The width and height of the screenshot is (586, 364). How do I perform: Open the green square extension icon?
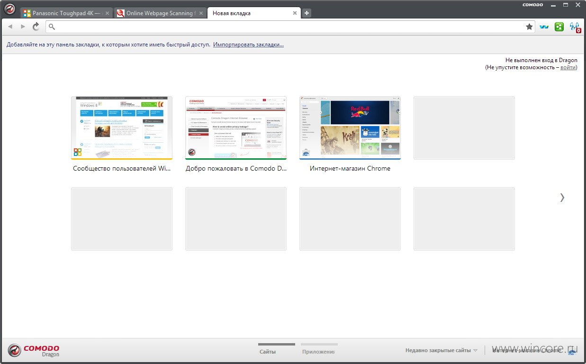[559, 27]
